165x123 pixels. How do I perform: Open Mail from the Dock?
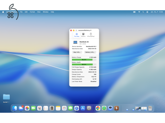pyautogui.click(x=21, y=108)
